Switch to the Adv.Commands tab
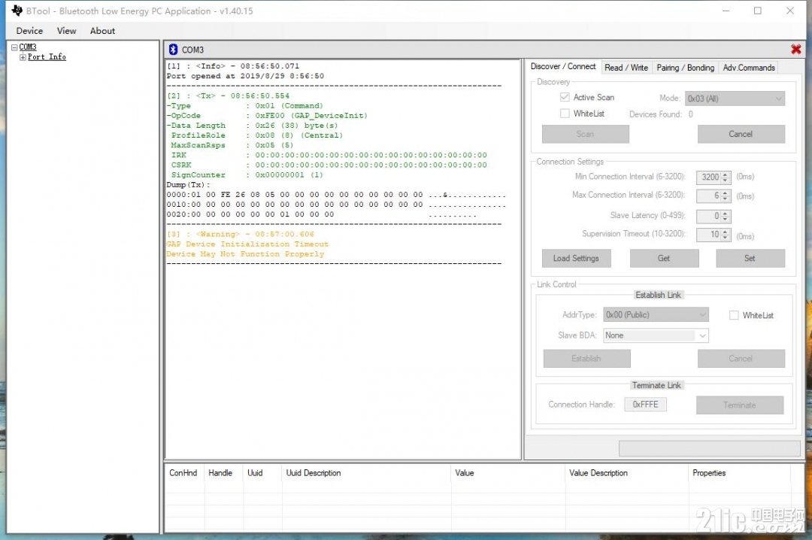The height and width of the screenshot is (540, 812). click(749, 68)
